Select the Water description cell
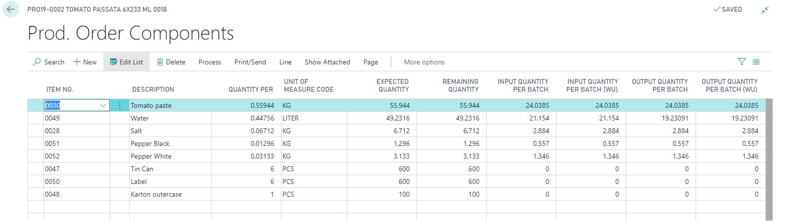This screenshot has width=798, height=221. point(170,118)
